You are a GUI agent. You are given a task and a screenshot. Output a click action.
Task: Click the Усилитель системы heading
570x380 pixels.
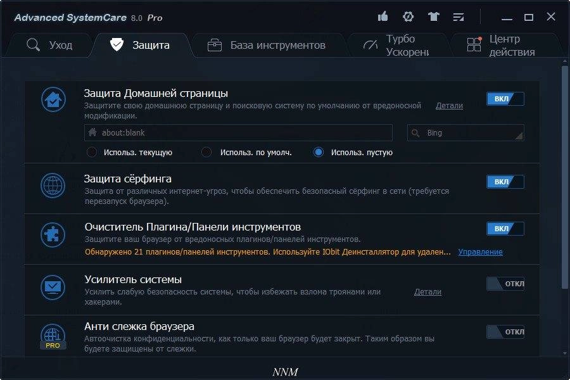coord(133,280)
